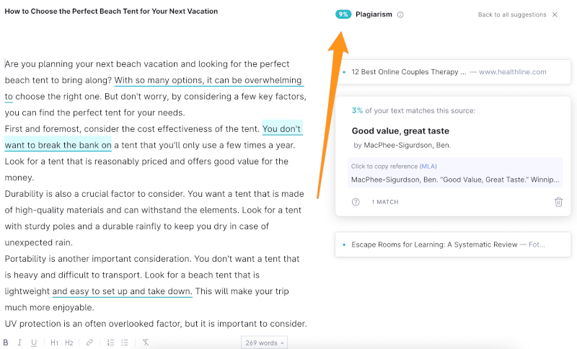Open help question mark beside 1 MATCH
Screen dimensions: 577x349
click(x=356, y=202)
